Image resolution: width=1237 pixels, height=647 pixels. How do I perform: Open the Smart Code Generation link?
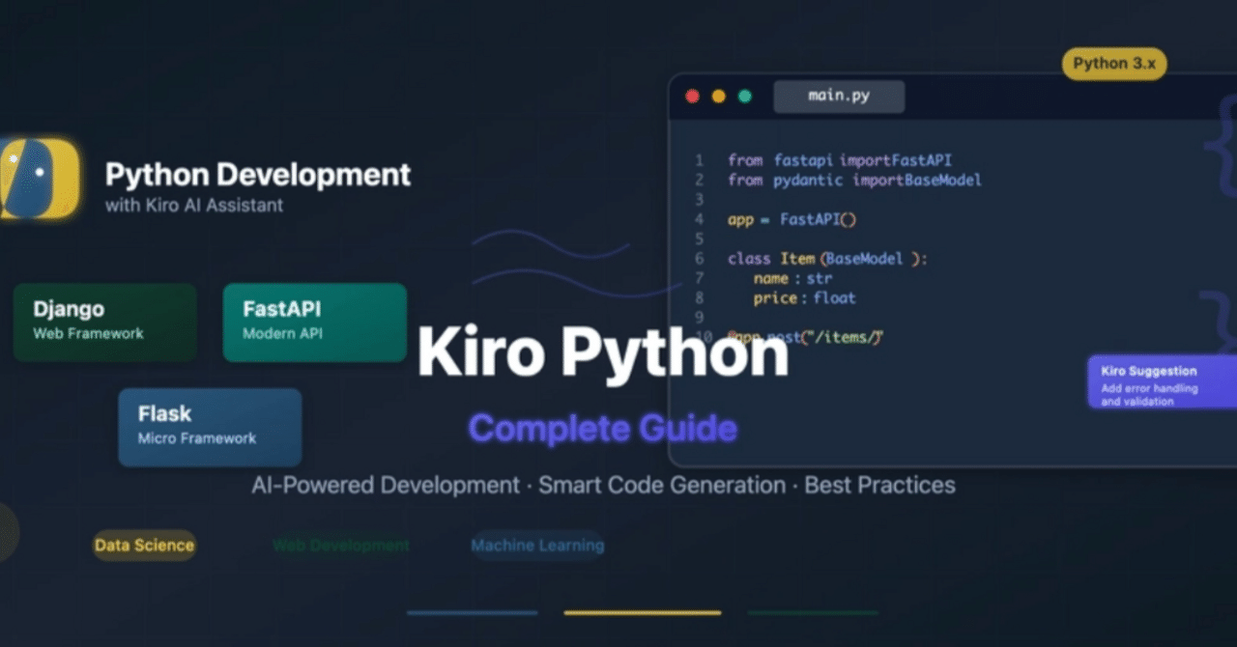(x=661, y=485)
